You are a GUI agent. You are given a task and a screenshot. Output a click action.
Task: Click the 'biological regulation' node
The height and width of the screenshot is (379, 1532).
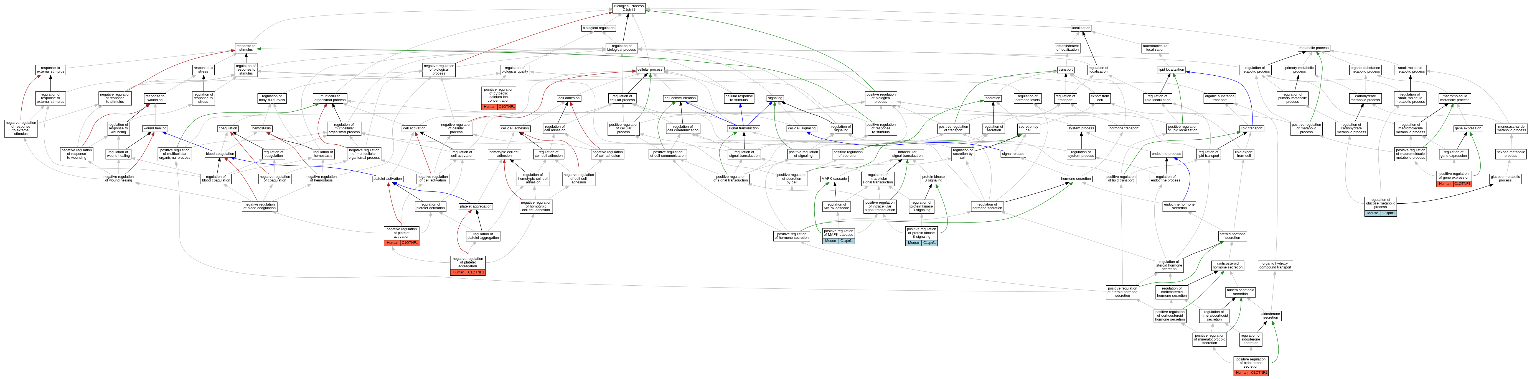[x=598, y=28]
